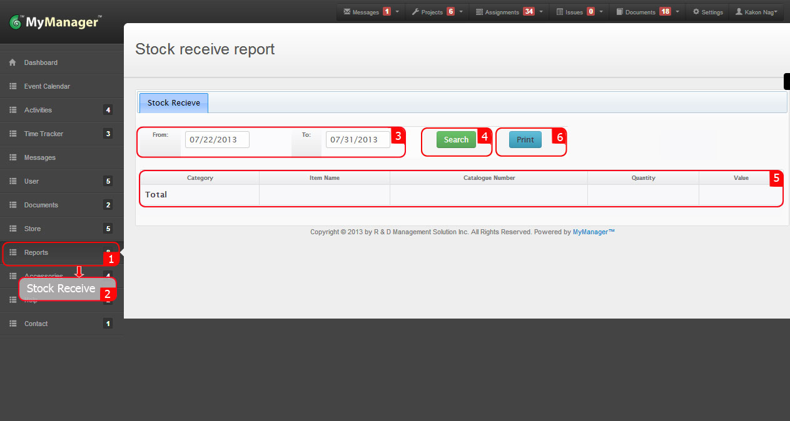Image resolution: width=790 pixels, height=421 pixels.
Task: Click the Time Tracker sidebar list icon
Action: click(13, 134)
